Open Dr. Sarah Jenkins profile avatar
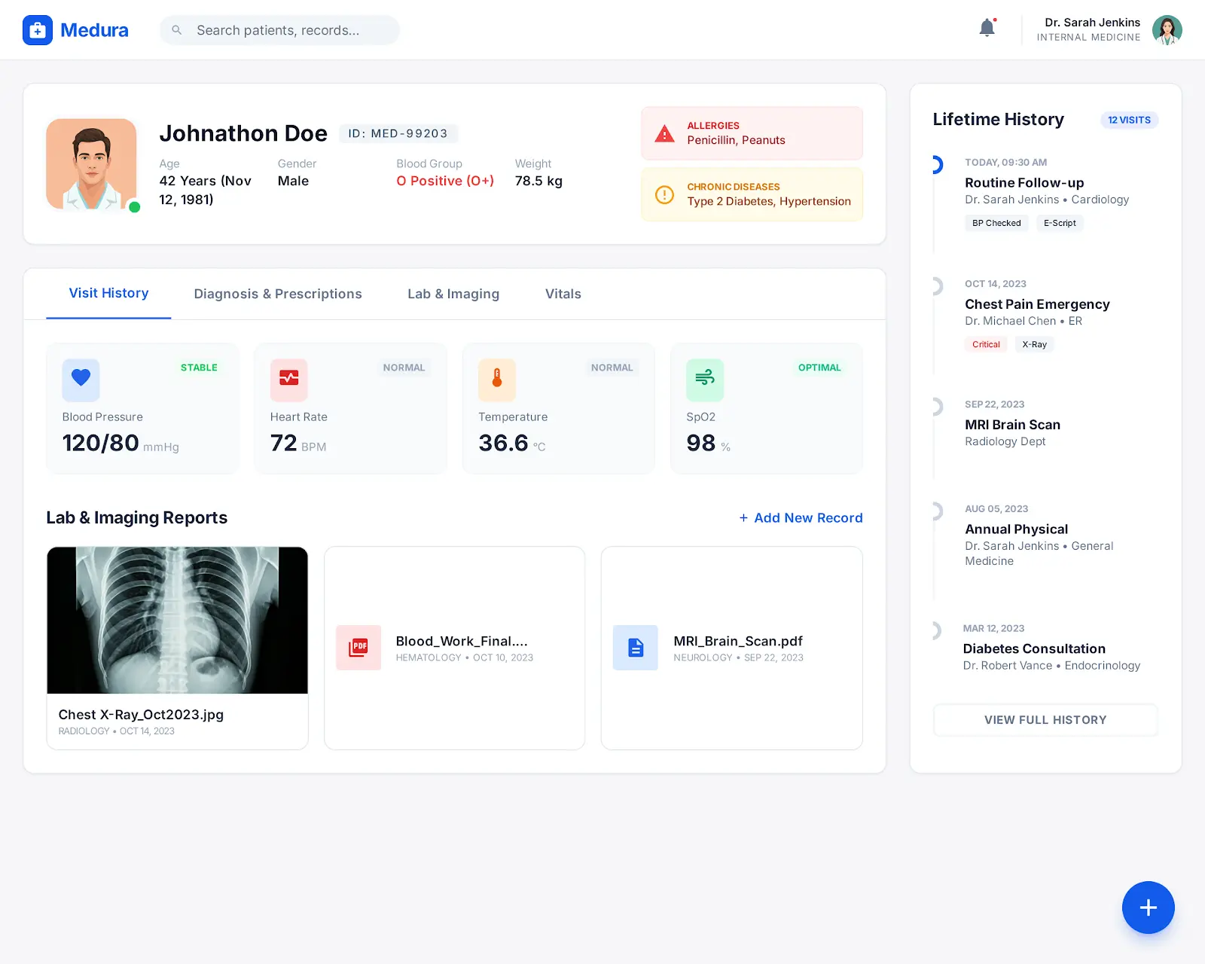This screenshot has height=964, width=1205. [x=1167, y=30]
